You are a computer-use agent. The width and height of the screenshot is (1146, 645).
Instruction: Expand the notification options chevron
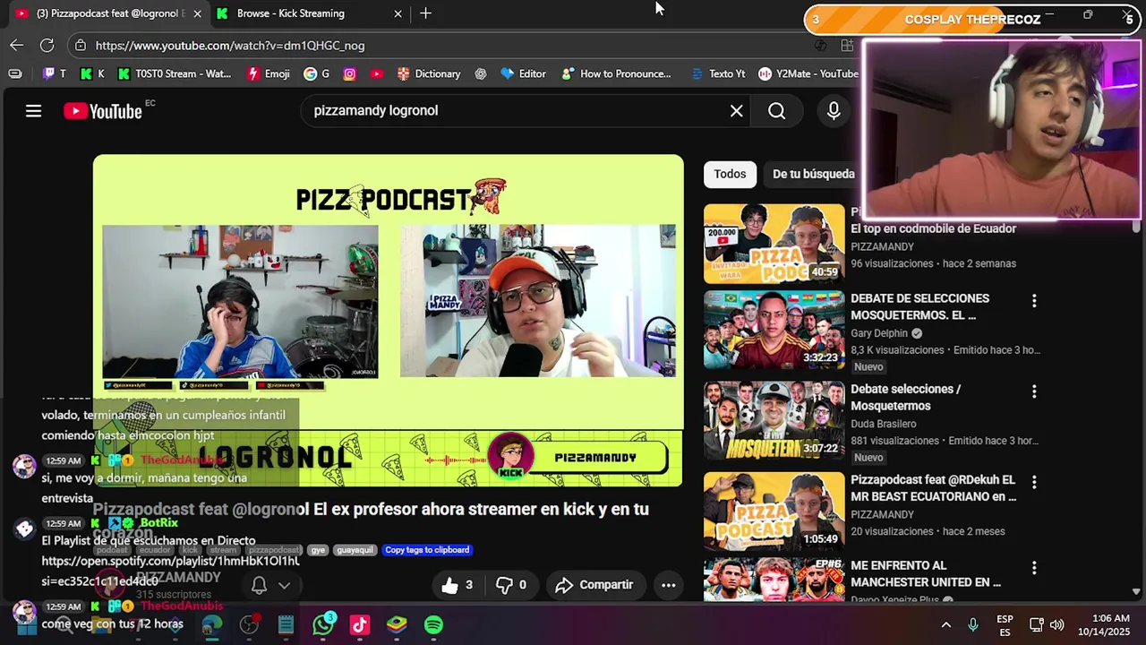click(x=285, y=585)
